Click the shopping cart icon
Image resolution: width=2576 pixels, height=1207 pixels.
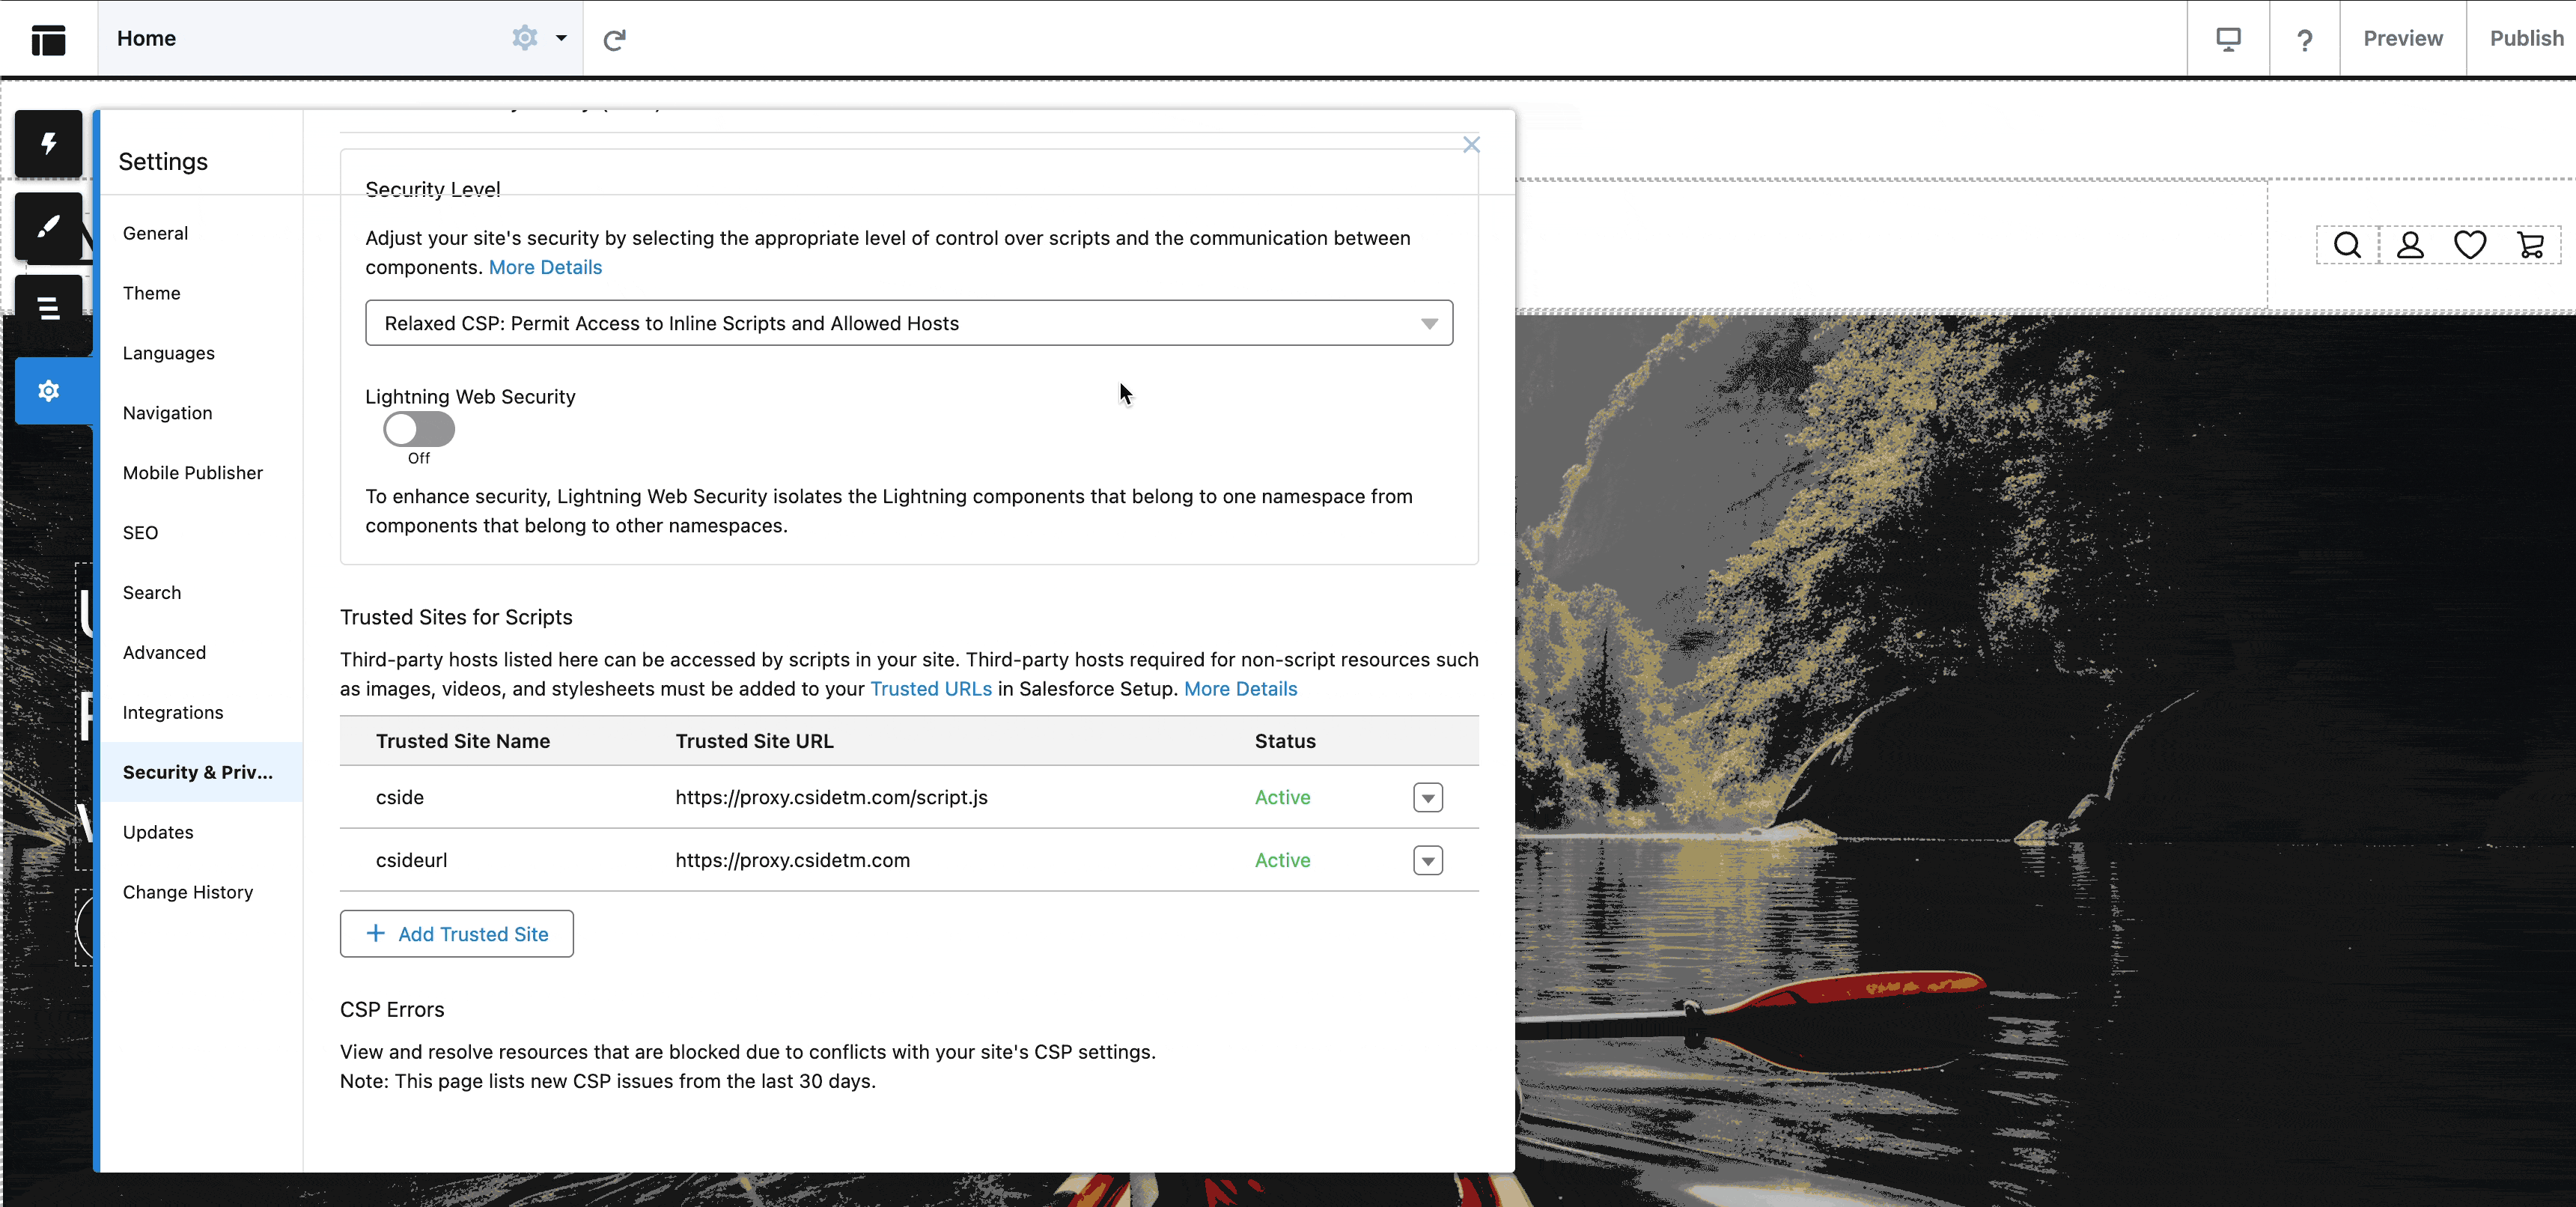2532,244
